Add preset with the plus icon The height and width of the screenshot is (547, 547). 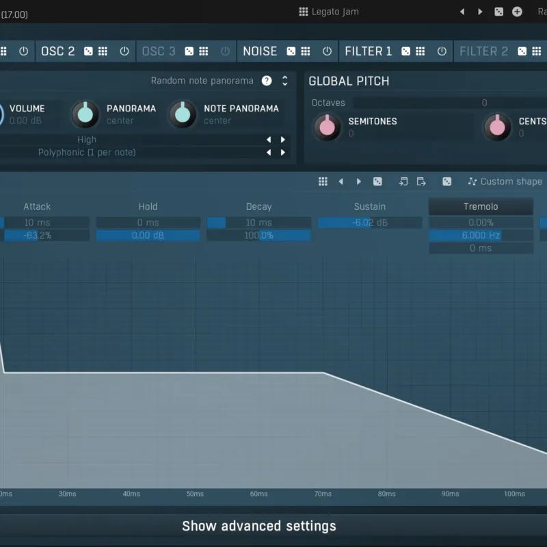pyautogui.click(x=517, y=12)
